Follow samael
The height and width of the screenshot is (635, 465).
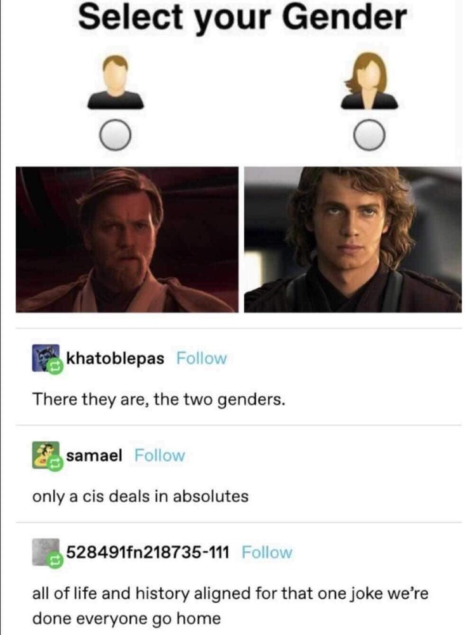[x=159, y=455]
